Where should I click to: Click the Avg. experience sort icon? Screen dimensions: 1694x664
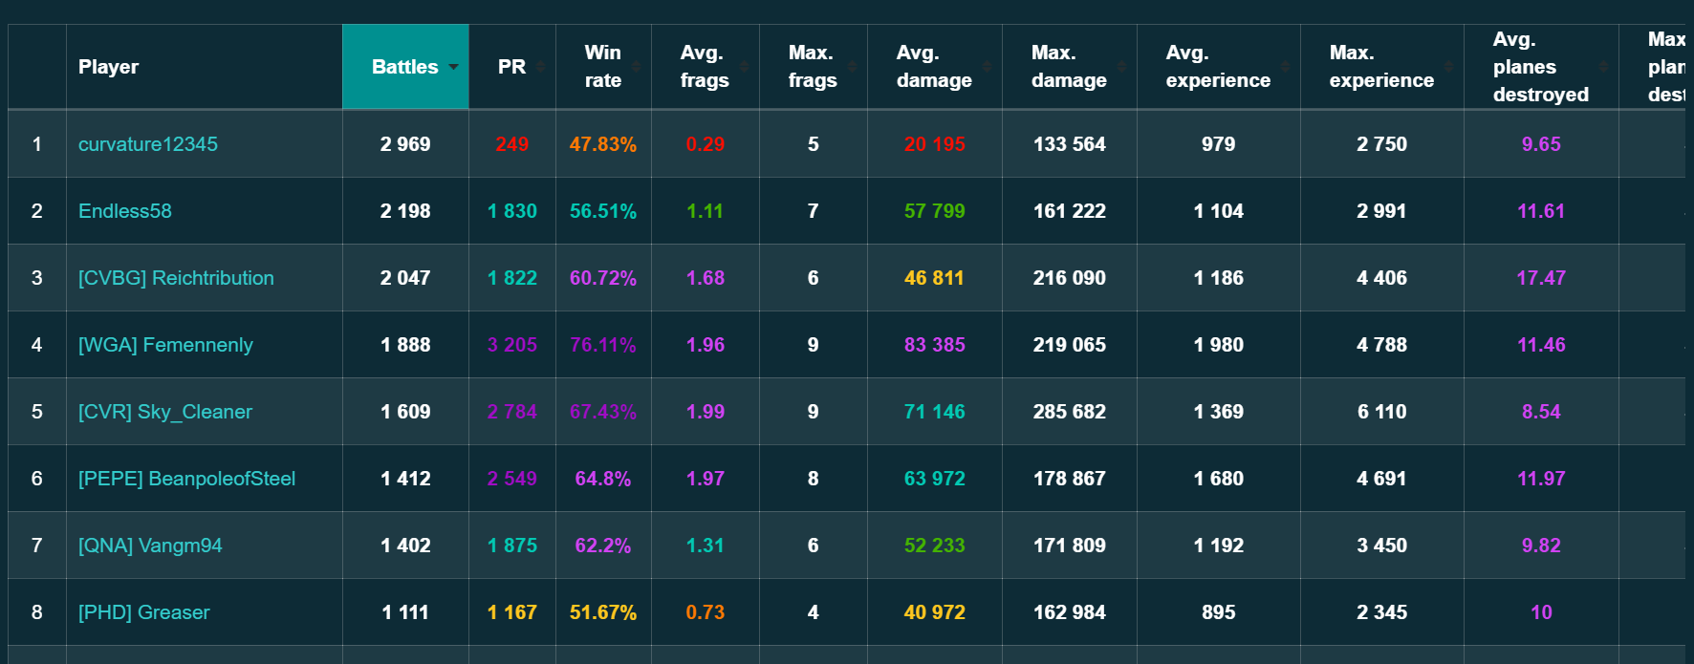(x=1286, y=67)
